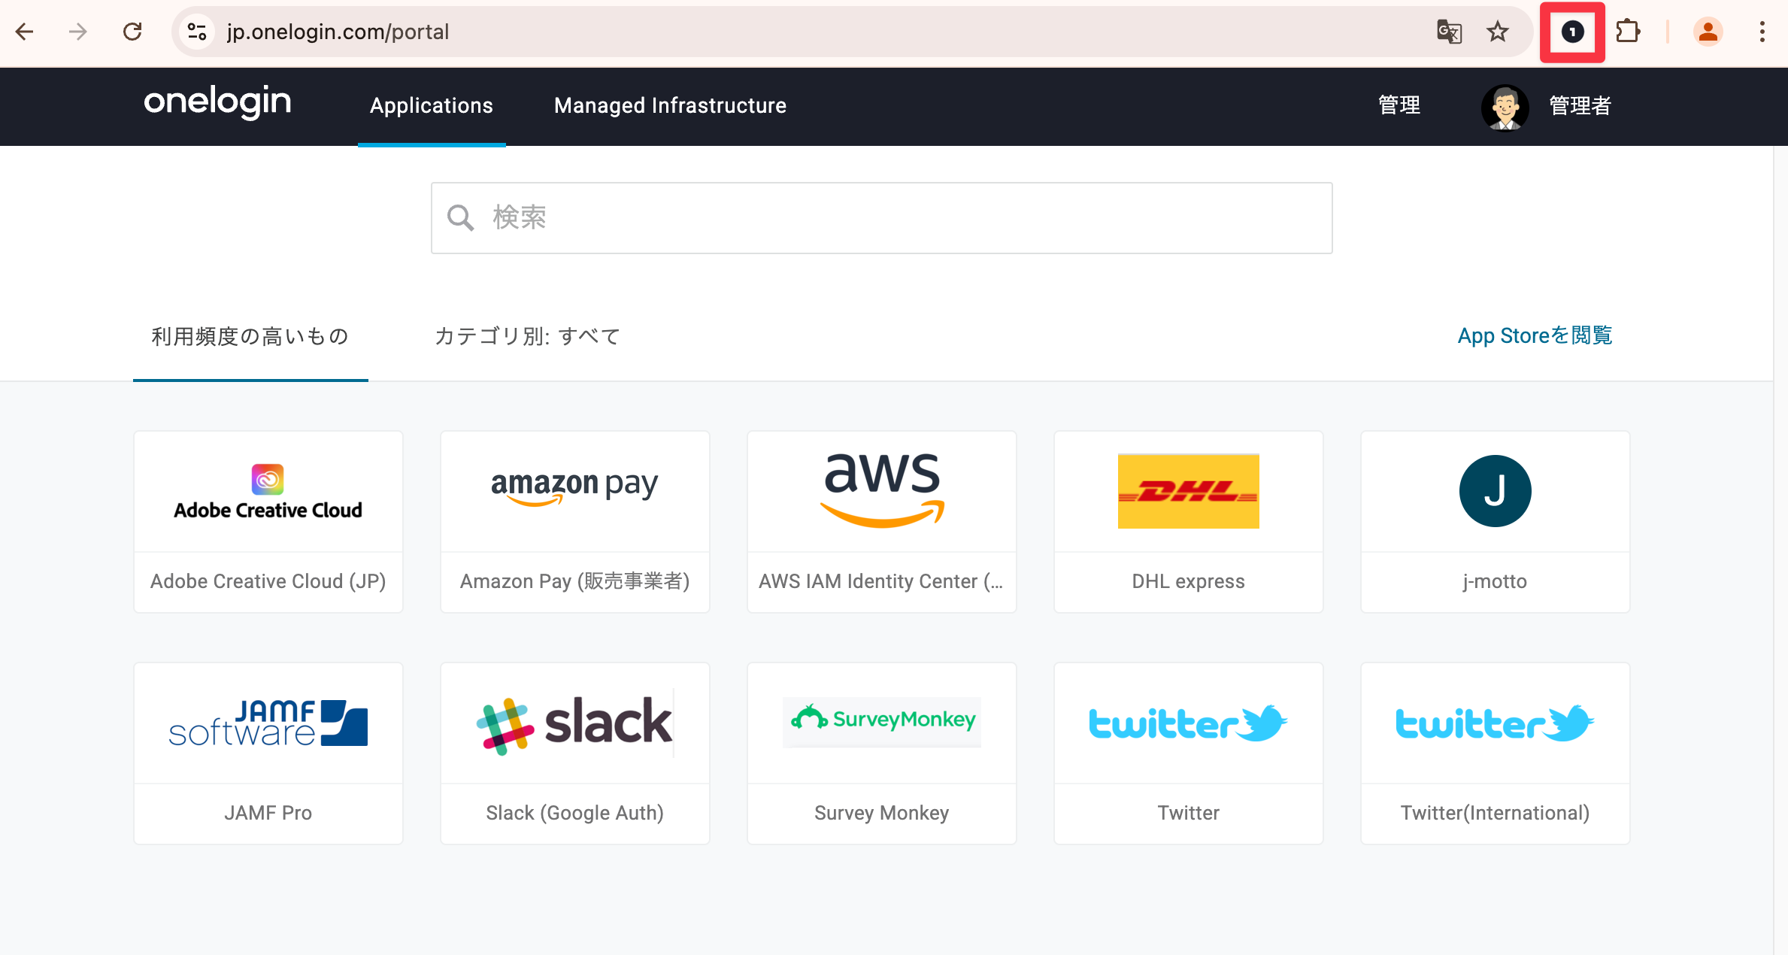Click the 'JAMF Pro' label
Viewport: 1788px width, 955px height.
(x=268, y=813)
